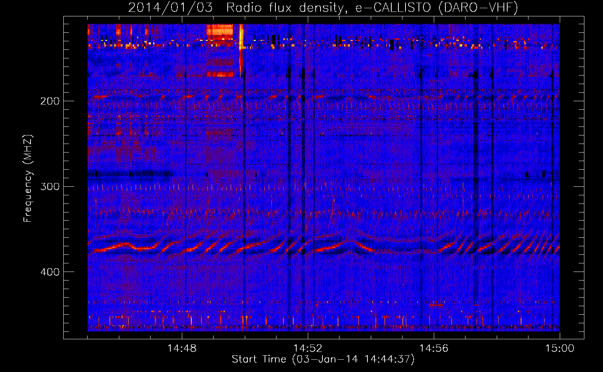Click the Start Time axis caption
The image size is (603, 372).
(x=323, y=359)
